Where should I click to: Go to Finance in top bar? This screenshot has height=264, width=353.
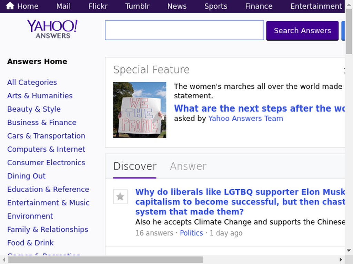pyautogui.click(x=259, y=6)
